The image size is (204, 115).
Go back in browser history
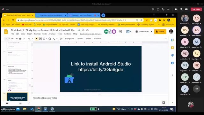coord(4,20)
